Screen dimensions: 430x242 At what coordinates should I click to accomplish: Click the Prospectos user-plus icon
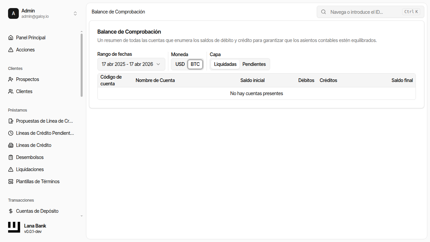[11, 79]
